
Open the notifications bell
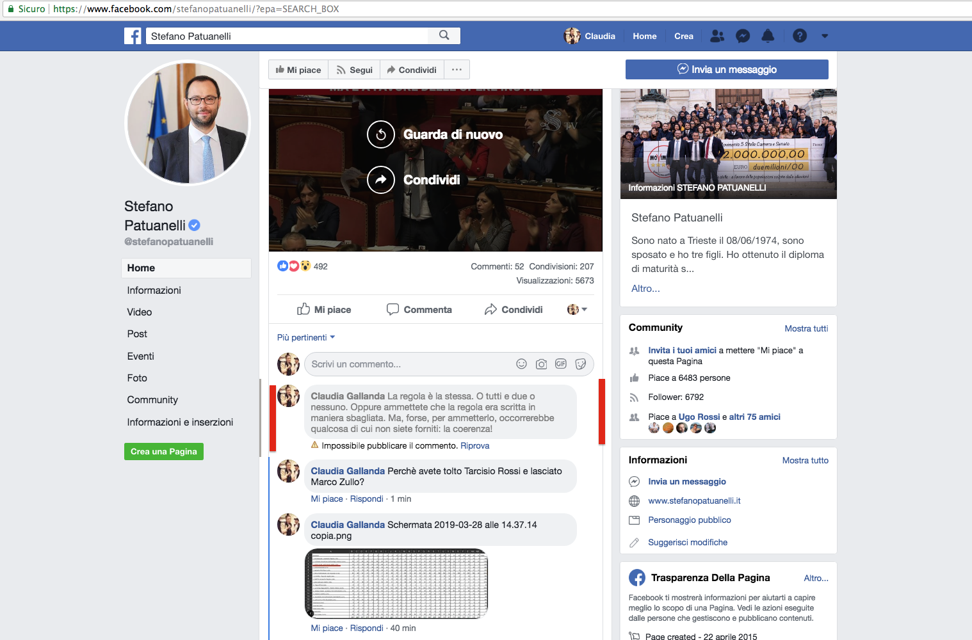768,36
